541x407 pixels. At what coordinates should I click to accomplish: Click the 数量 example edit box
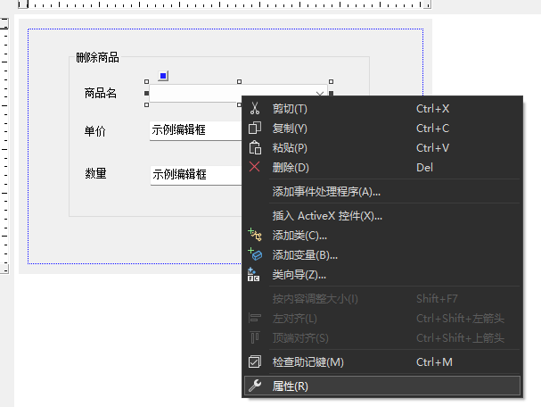click(x=196, y=175)
